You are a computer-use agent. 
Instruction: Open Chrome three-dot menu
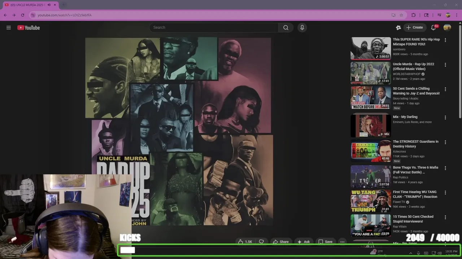(x=456, y=15)
